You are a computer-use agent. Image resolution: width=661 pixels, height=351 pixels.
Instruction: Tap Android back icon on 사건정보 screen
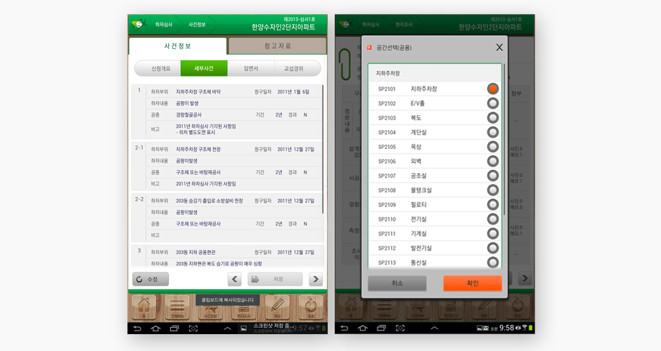pos(137,329)
